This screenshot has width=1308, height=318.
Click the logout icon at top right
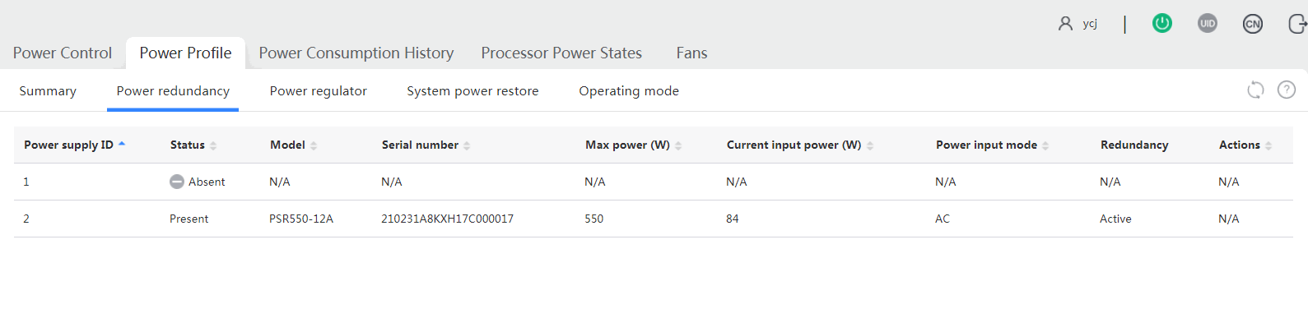pos(1297,24)
